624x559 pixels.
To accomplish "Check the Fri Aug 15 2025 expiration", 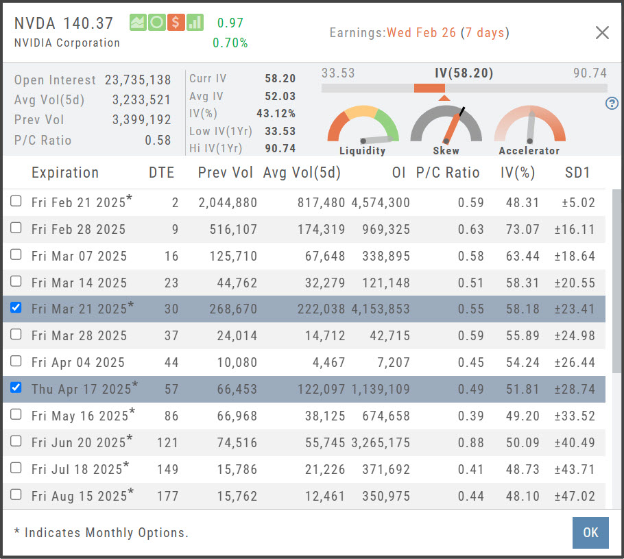I will 16,495.
